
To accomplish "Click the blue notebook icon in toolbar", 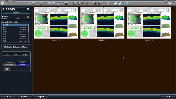I will [128, 4].
